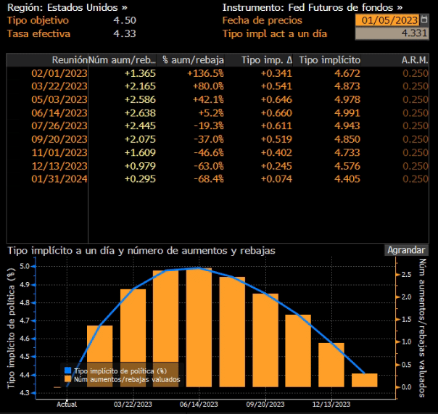Click the 12/13/2023 chart axis label

(x=331, y=405)
